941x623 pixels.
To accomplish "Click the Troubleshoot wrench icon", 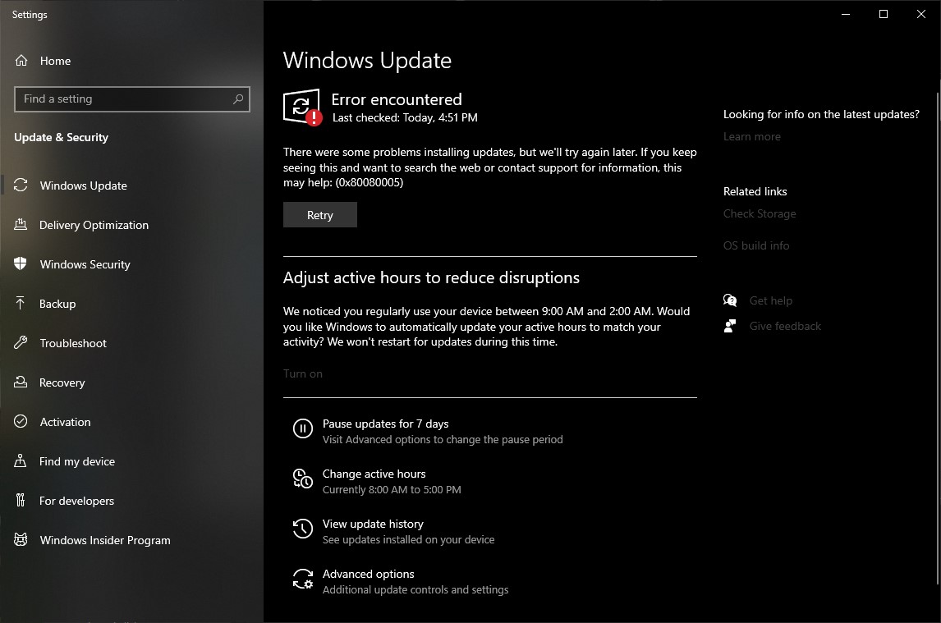I will 21,343.
